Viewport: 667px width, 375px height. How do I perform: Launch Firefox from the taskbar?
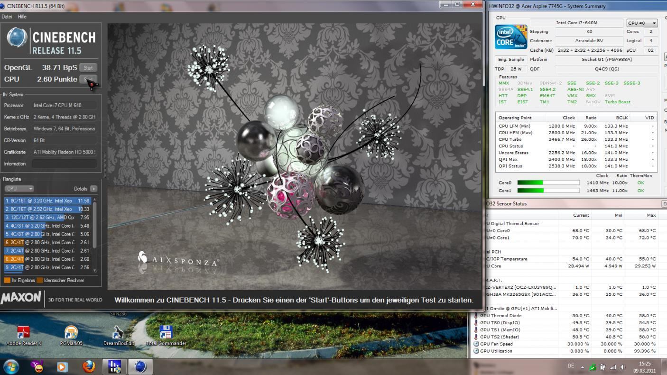click(89, 366)
